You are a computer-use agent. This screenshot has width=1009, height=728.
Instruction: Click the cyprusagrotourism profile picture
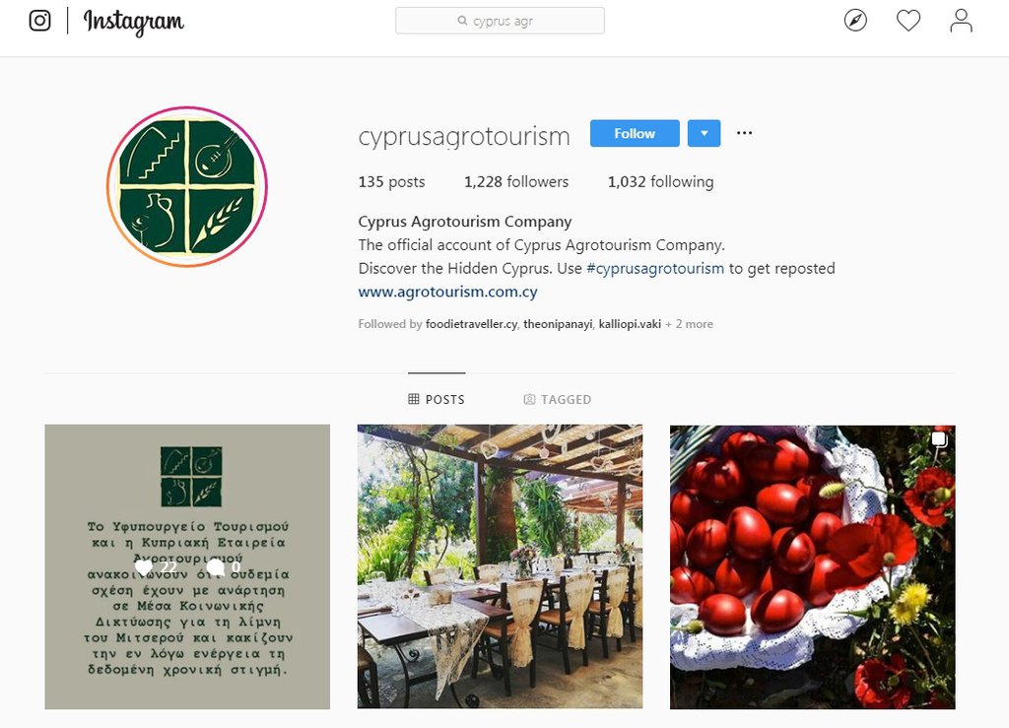pyautogui.click(x=187, y=186)
